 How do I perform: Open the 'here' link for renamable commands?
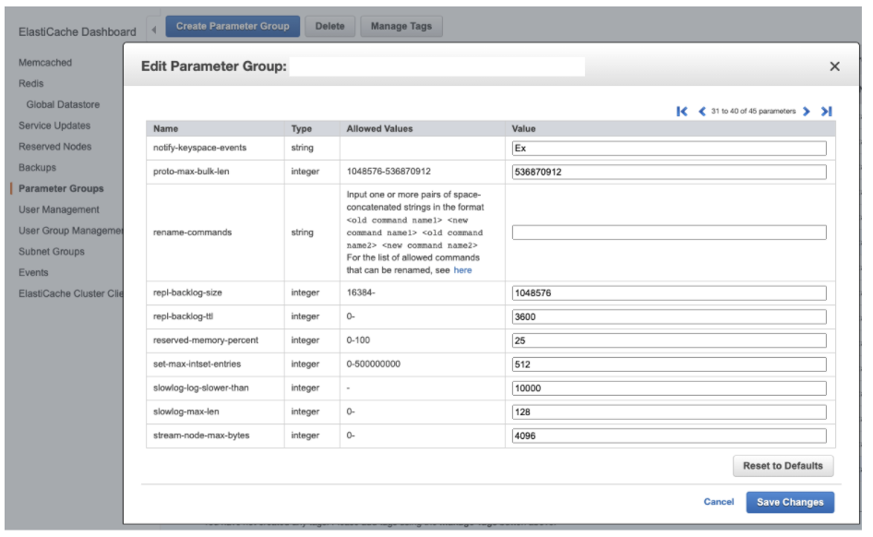(x=462, y=270)
